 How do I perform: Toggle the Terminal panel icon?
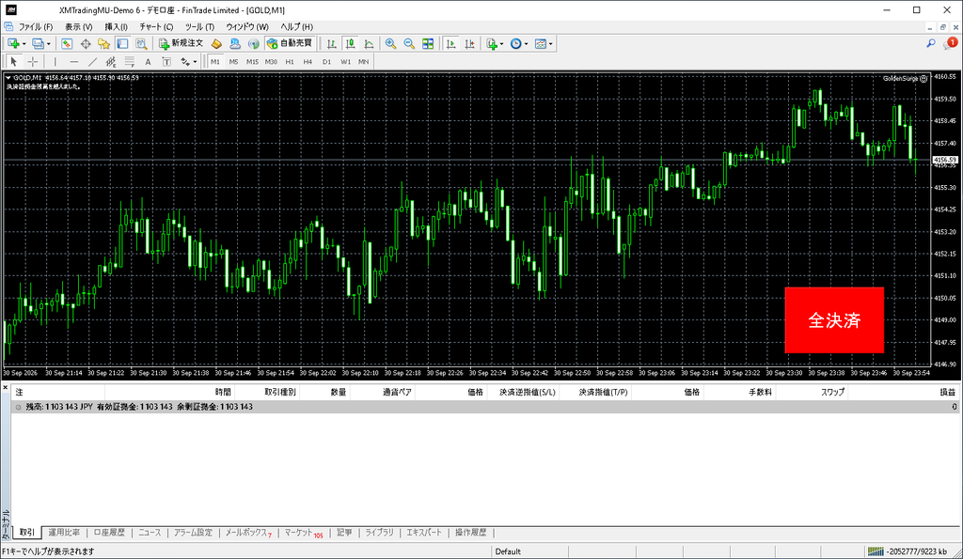point(123,43)
